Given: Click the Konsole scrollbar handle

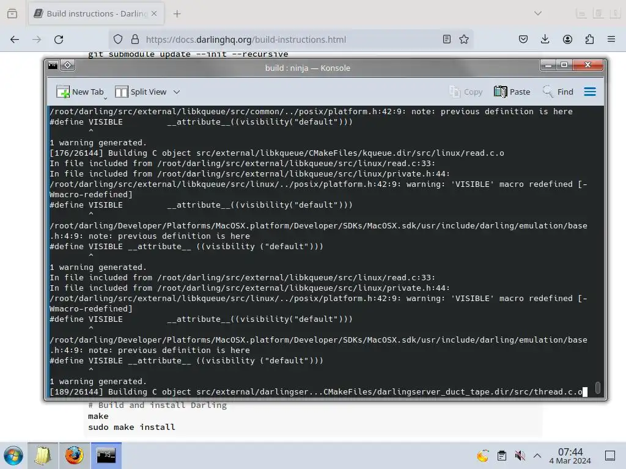Looking at the screenshot, I should point(598,388).
